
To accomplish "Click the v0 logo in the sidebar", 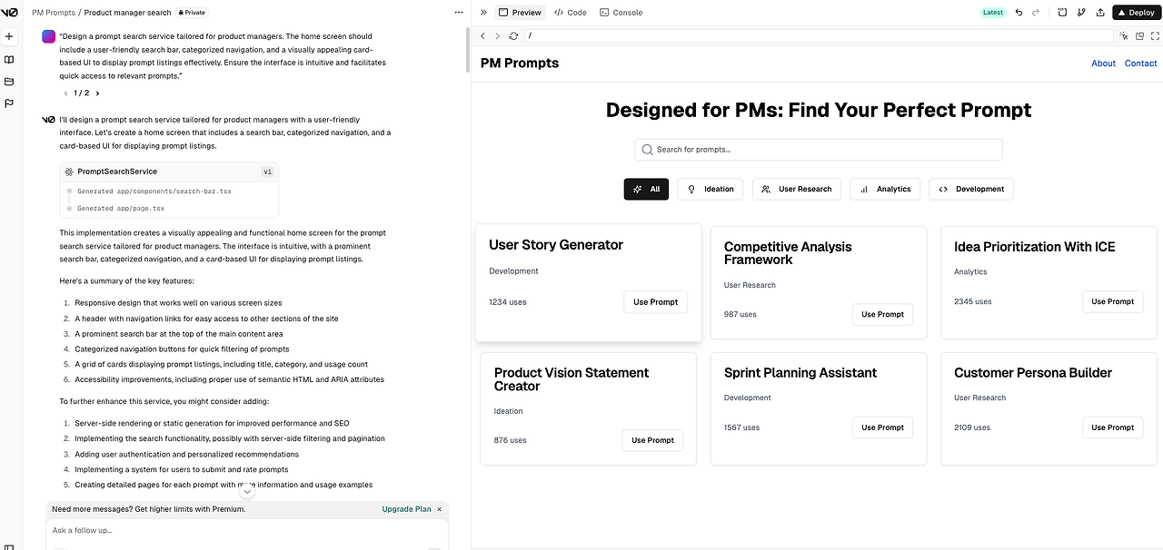I will coord(9,13).
